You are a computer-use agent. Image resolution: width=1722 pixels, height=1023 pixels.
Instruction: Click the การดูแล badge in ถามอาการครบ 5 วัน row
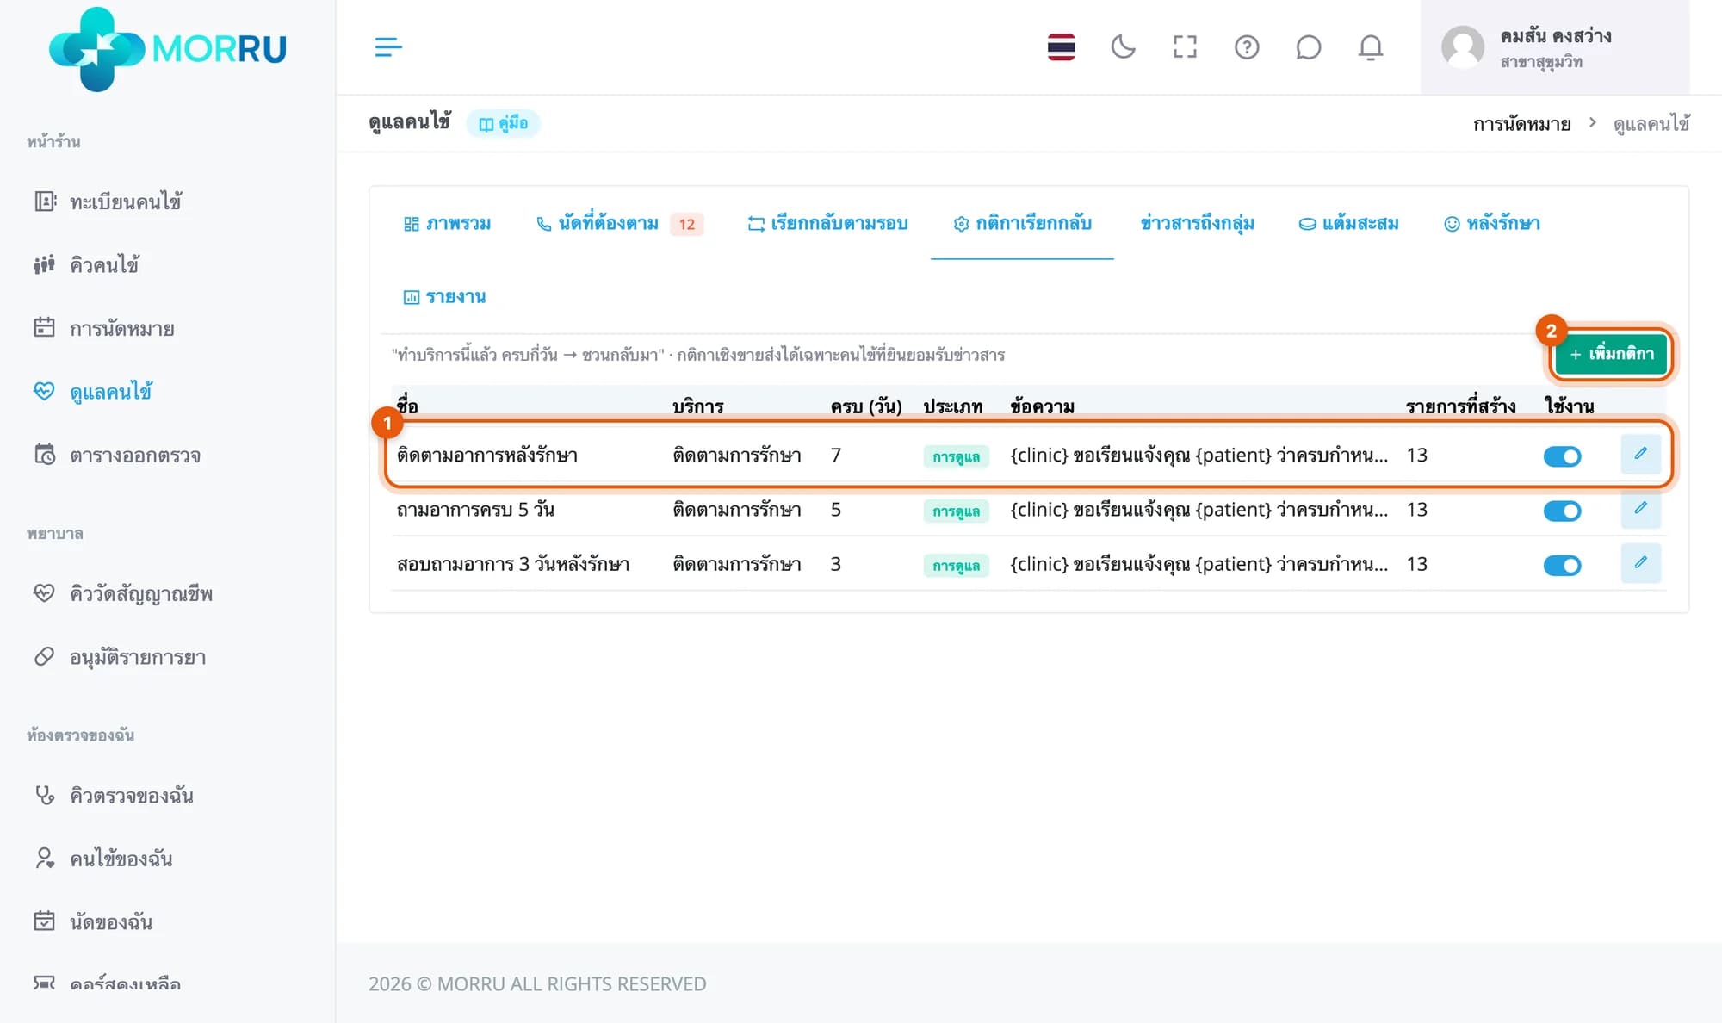956,512
